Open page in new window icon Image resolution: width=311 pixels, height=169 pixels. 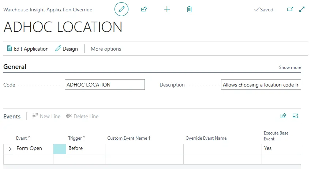[290, 9]
